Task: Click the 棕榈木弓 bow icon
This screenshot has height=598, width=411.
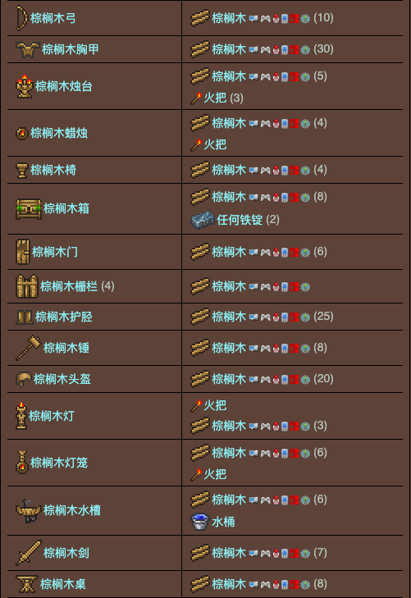Action: click(21, 18)
